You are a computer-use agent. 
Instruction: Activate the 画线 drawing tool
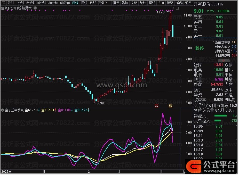[x=152, y=3]
